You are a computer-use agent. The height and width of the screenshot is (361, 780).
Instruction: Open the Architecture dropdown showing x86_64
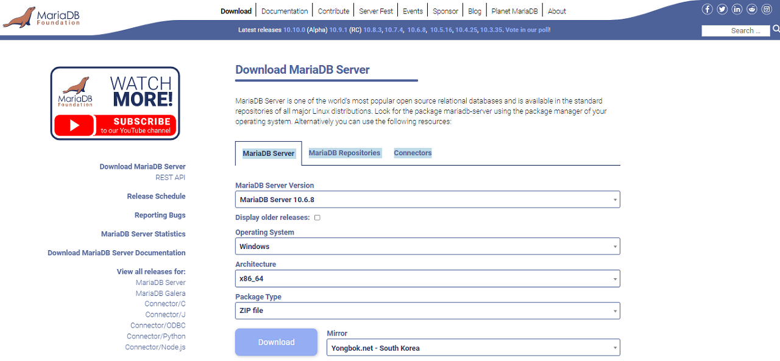[x=427, y=279]
